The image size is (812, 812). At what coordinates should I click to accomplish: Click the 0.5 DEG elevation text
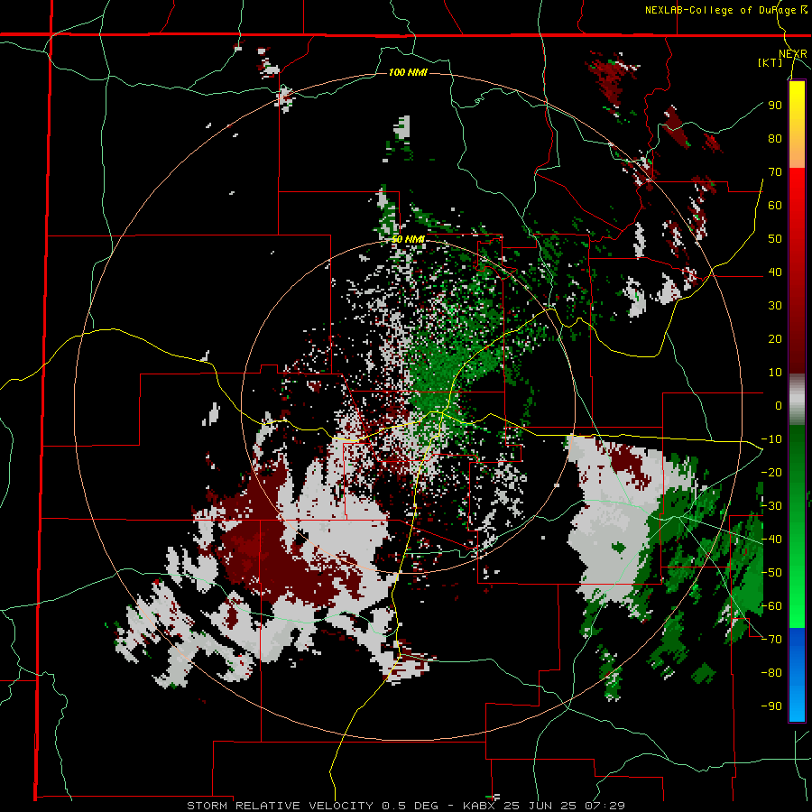(410, 806)
